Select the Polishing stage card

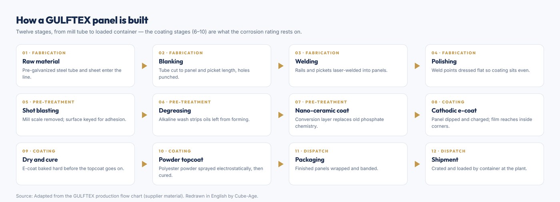pyautogui.click(x=484, y=65)
